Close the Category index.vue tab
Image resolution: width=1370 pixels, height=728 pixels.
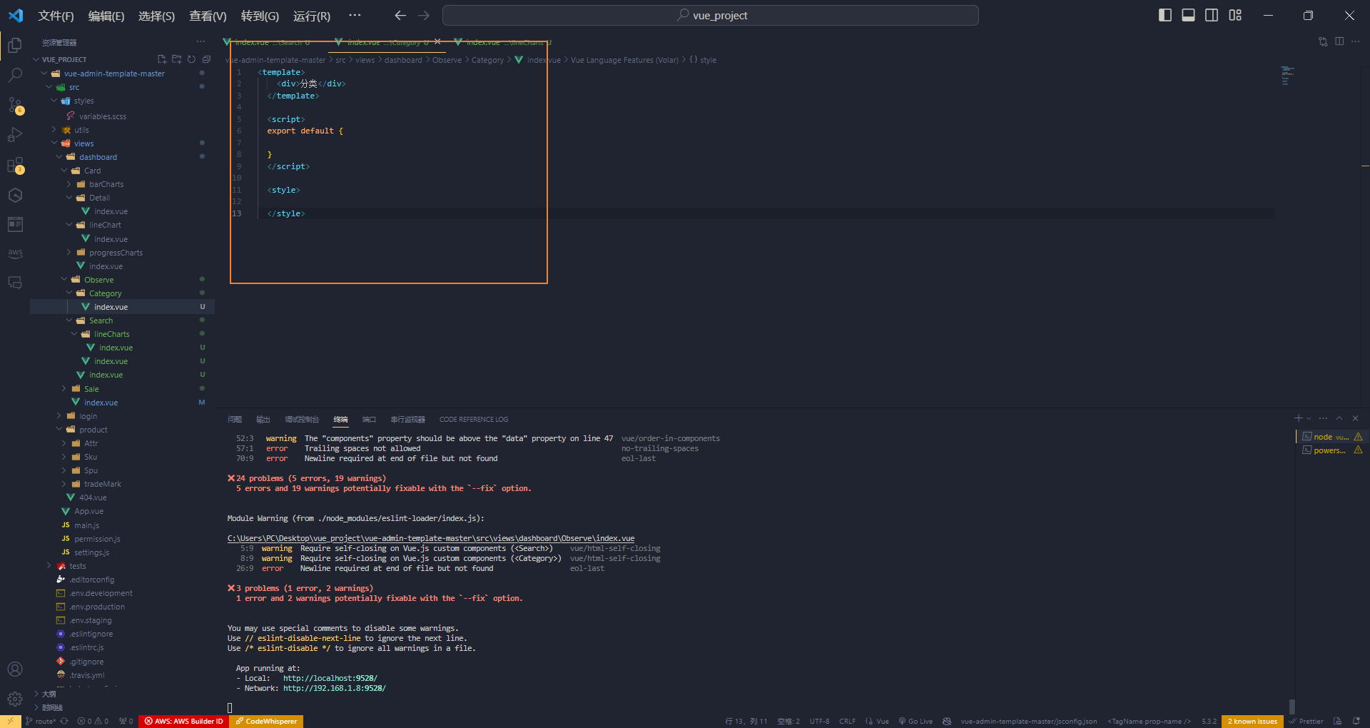click(437, 41)
